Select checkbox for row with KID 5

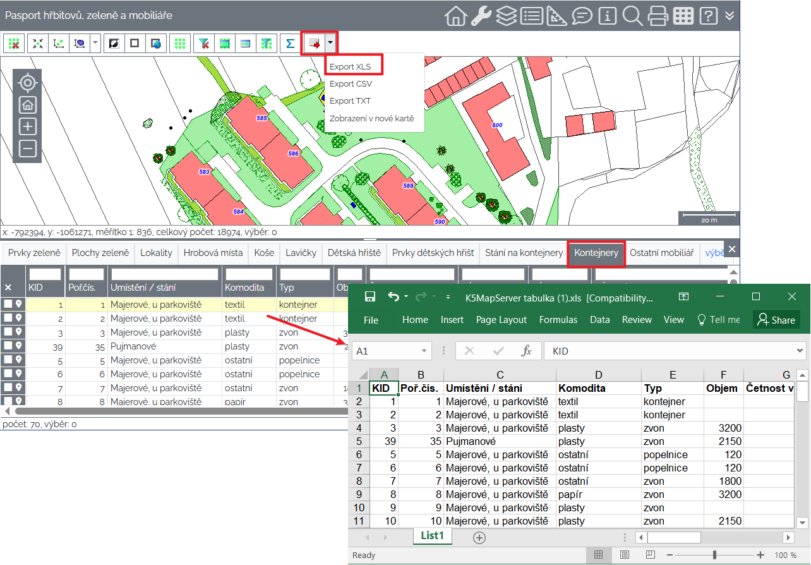coord(8,360)
